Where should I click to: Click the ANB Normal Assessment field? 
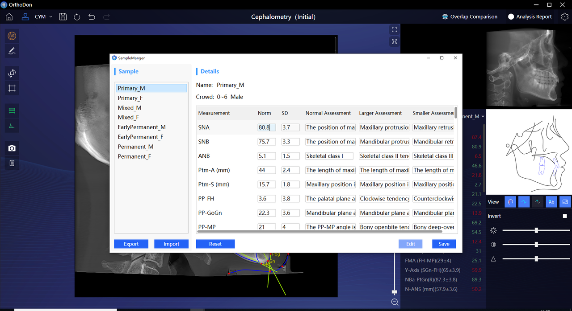coord(329,156)
